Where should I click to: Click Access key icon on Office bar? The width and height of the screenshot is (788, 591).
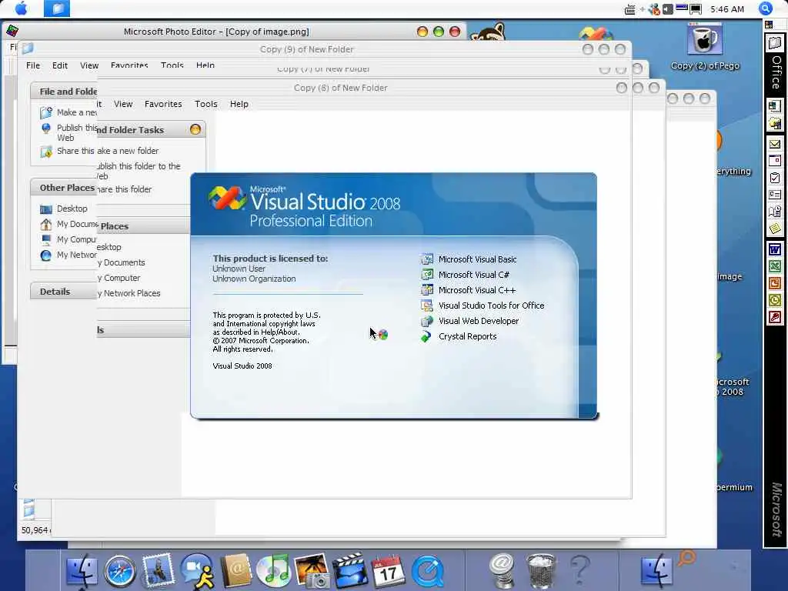pyautogui.click(x=774, y=318)
